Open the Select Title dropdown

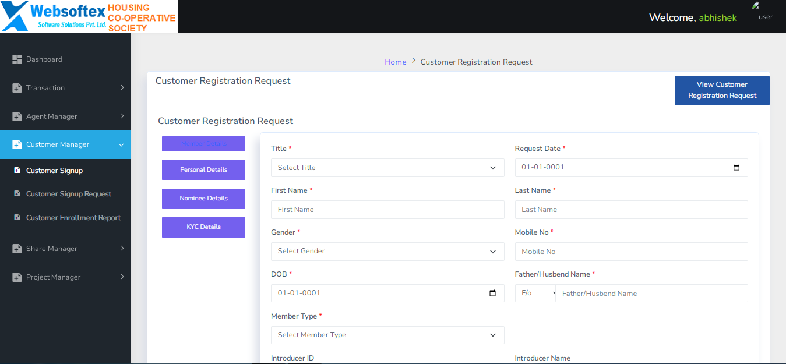tap(387, 168)
